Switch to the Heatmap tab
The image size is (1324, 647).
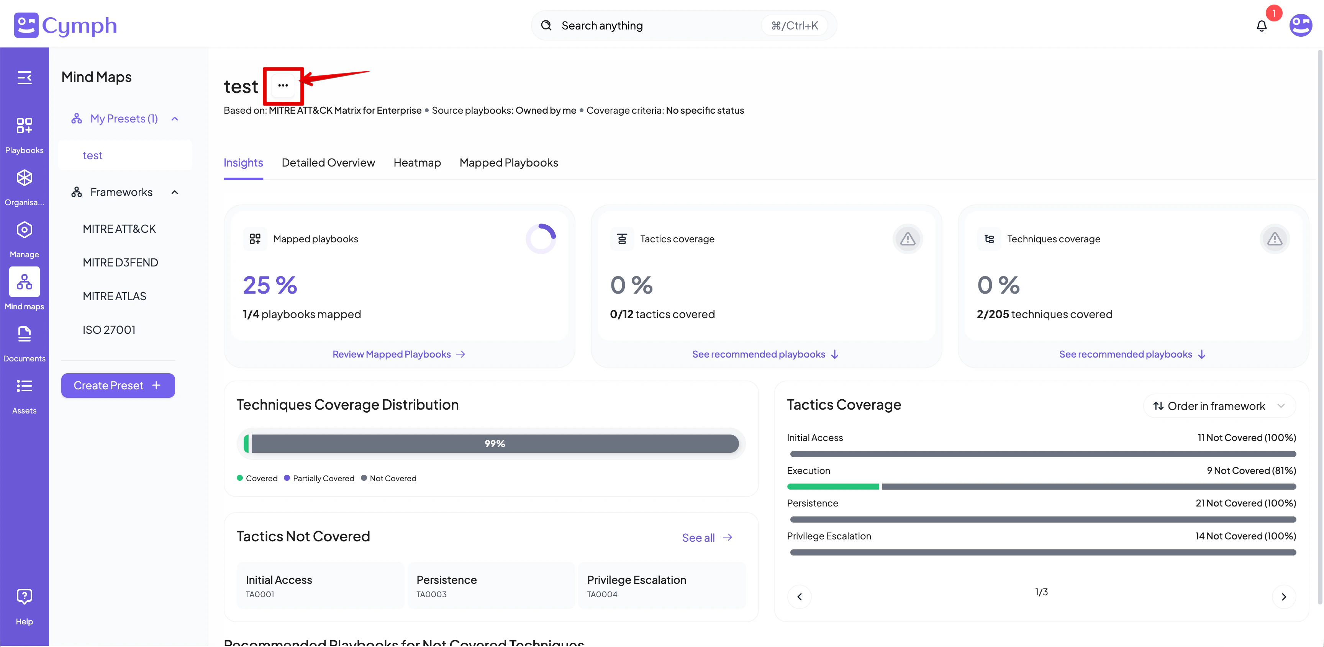click(x=417, y=163)
